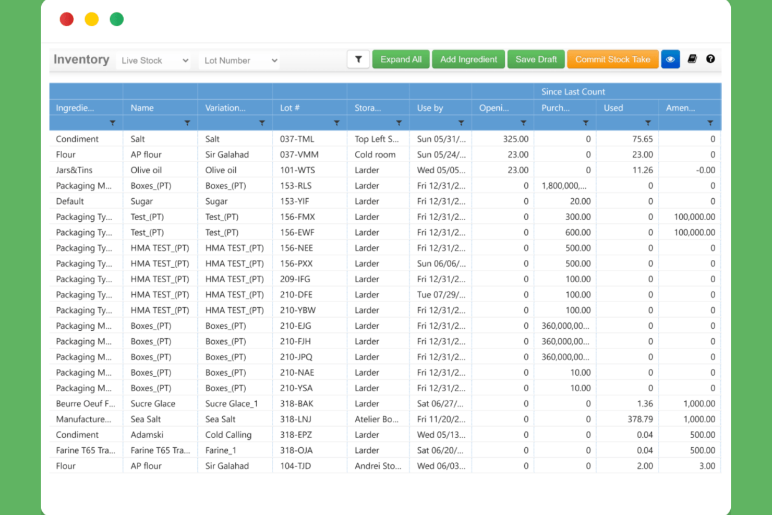772x515 pixels.
Task: Filter the Used column
Action: pos(648,123)
